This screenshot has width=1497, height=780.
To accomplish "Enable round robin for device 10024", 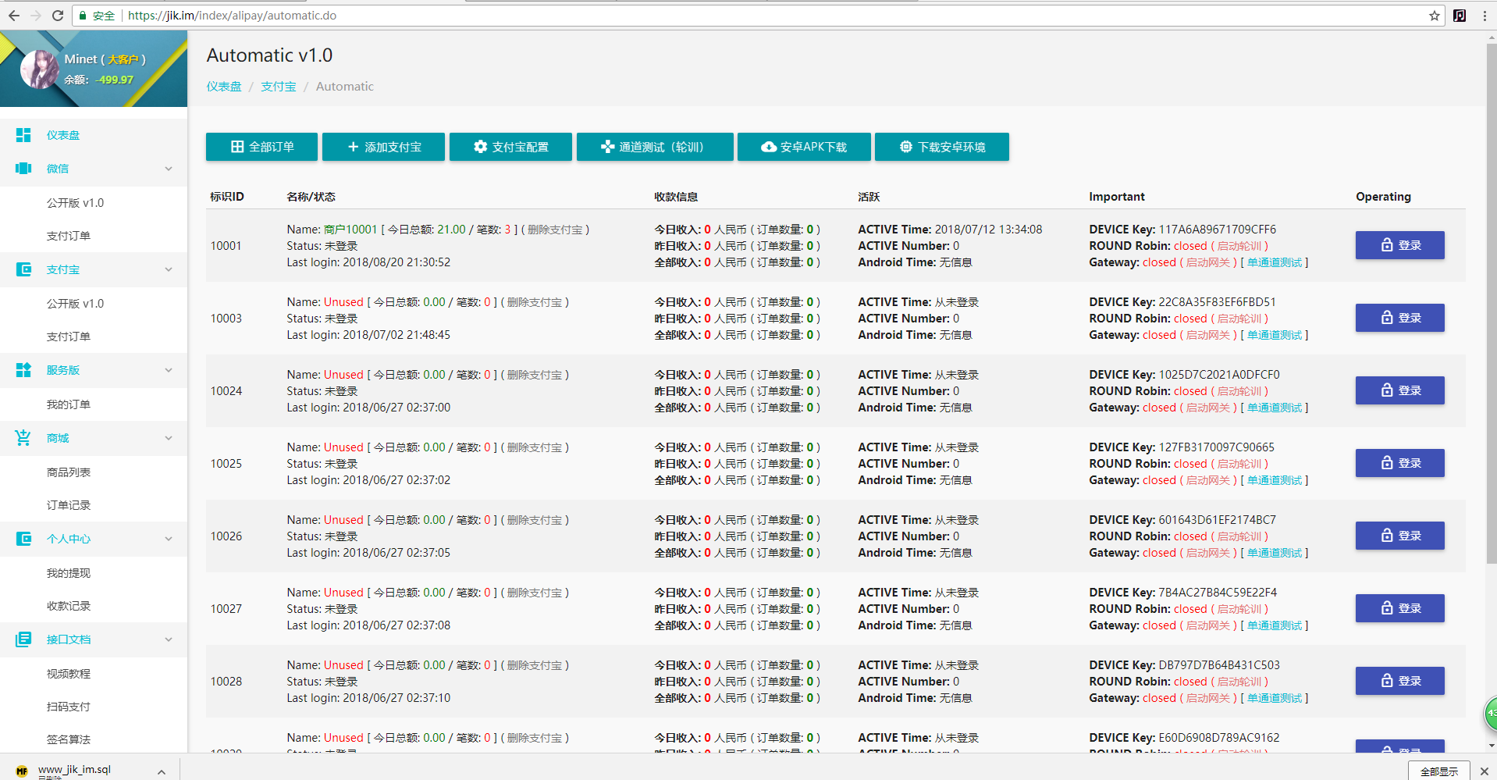I will point(1239,391).
